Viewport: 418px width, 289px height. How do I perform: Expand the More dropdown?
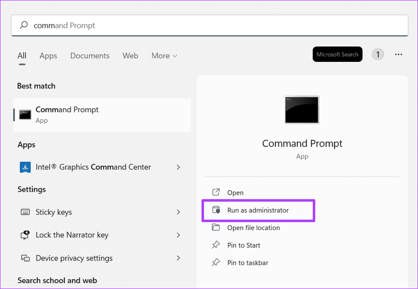164,55
